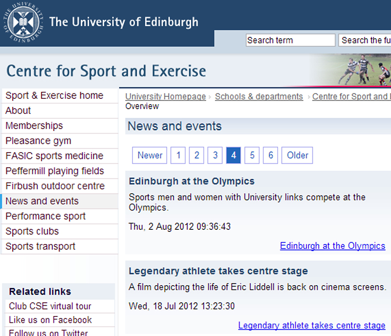The width and height of the screenshot is (391, 336).
Task: Click the University of Edinburgh crest logo
Action: pyautogui.click(x=23, y=22)
